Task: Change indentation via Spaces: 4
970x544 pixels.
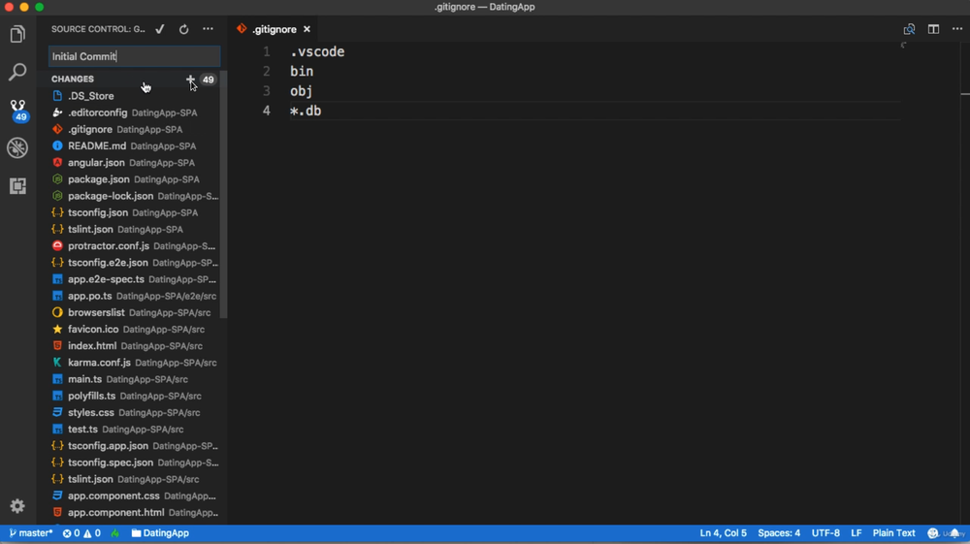Action: (x=779, y=533)
